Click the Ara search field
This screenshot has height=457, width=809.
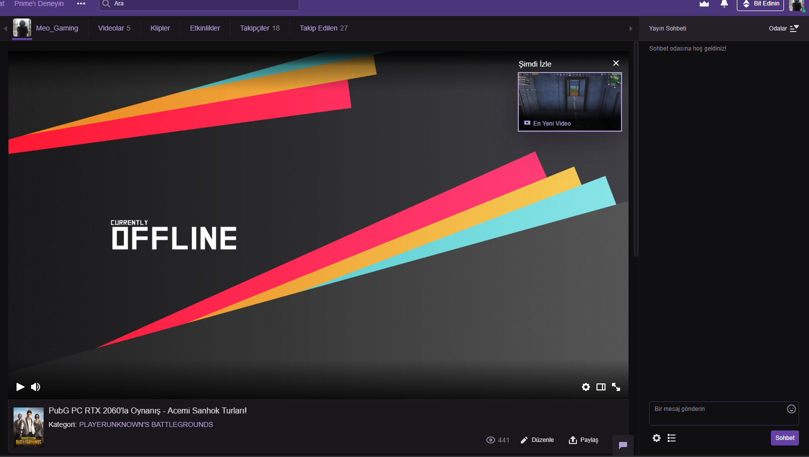[x=199, y=4]
